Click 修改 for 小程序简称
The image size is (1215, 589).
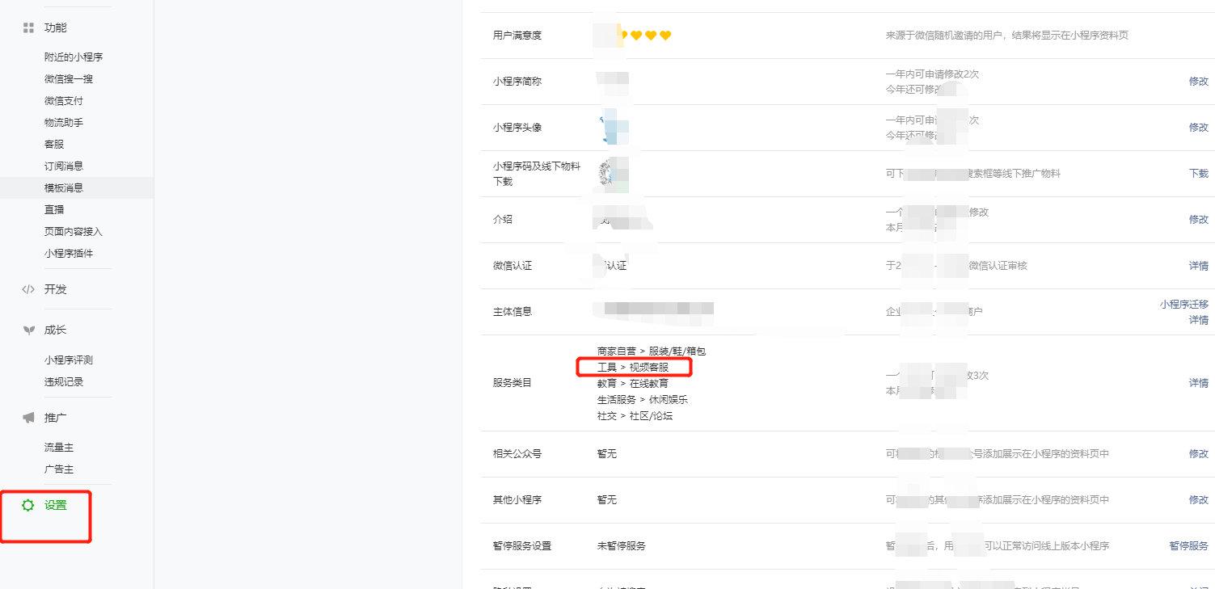point(1198,82)
